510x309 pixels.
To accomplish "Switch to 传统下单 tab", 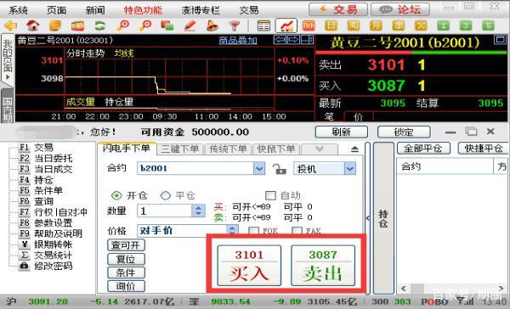I will [228, 149].
